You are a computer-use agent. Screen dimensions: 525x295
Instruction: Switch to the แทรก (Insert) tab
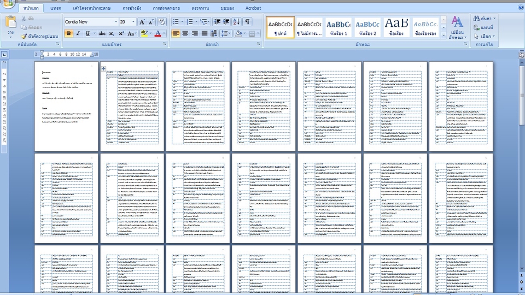click(x=56, y=8)
